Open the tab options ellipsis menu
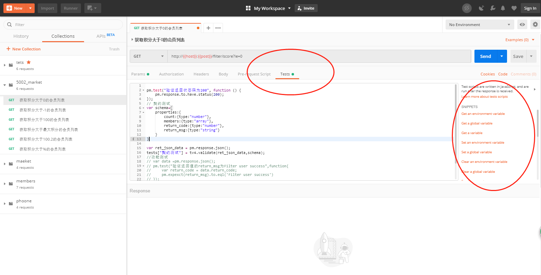This screenshot has width=541, height=275. point(218,28)
